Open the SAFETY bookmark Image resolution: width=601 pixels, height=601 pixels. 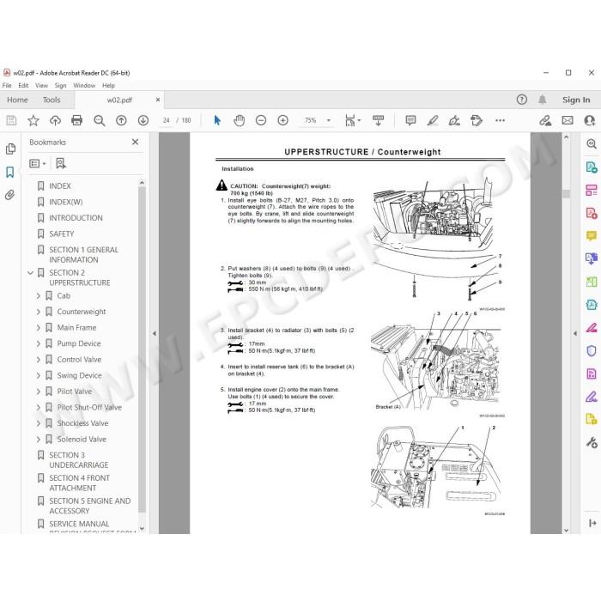(61, 234)
